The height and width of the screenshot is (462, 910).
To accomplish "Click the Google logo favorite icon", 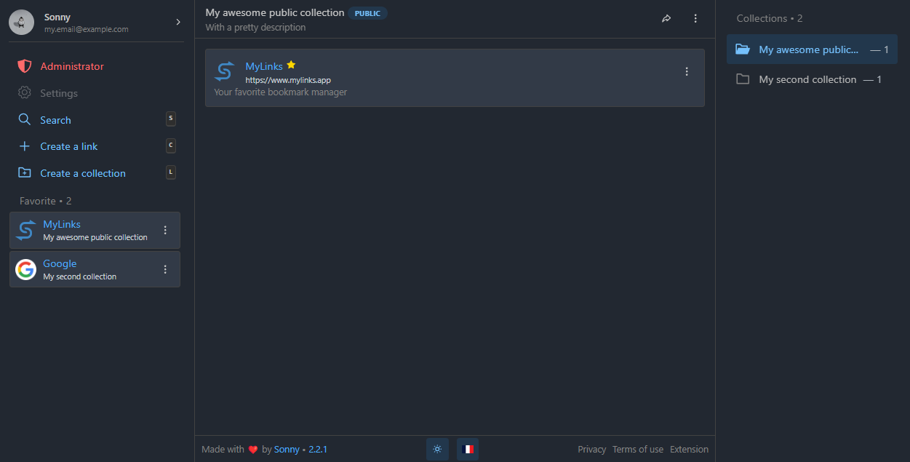I will (x=25, y=270).
